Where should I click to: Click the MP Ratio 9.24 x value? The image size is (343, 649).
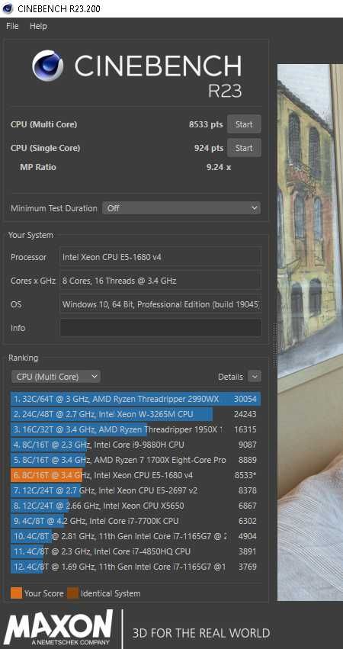click(219, 167)
